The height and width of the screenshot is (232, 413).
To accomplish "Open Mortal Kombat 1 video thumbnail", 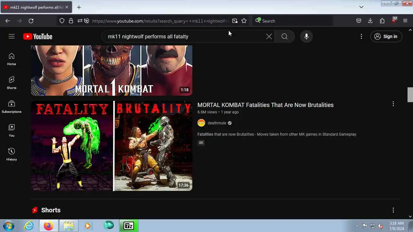I will pyautogui.click(x=112, y=71).
